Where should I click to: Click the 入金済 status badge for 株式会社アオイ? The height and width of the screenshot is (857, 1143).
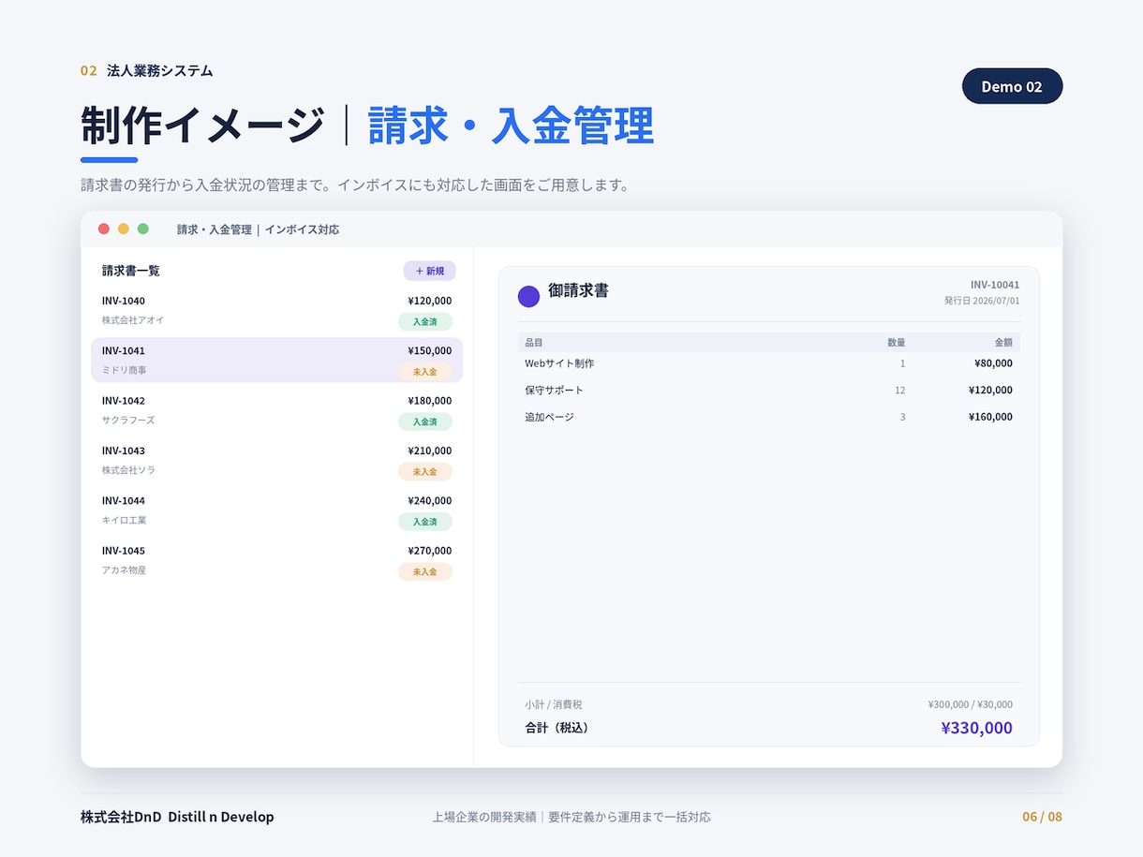click(x=425, y=321)
